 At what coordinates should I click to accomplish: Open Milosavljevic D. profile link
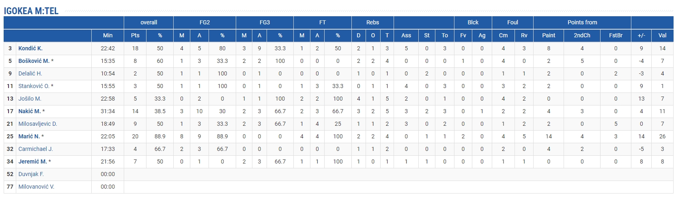tap(37, 124)
